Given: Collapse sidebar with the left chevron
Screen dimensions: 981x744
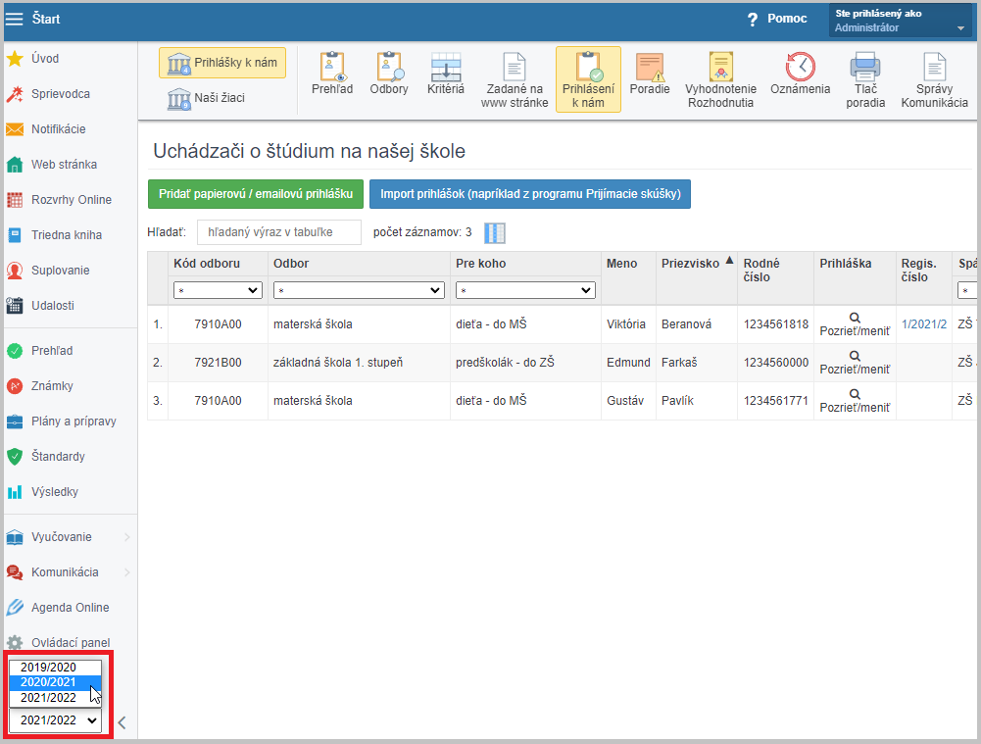Looking at the screenshot, I should point(122,722).
